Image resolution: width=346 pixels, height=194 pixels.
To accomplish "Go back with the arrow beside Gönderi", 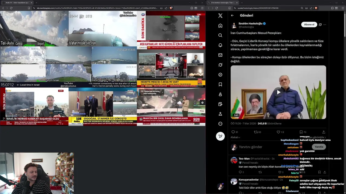I will (232, 16).
